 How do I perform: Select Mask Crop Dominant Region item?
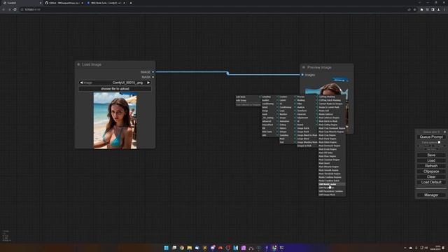pyautogui.click(x=332, y=128)
